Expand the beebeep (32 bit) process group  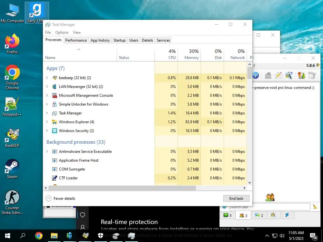point(47,78)
